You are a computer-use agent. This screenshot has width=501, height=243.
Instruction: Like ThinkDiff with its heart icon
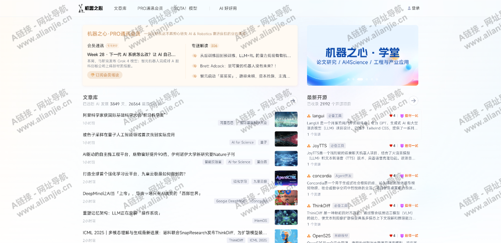[x=391, y=205]
